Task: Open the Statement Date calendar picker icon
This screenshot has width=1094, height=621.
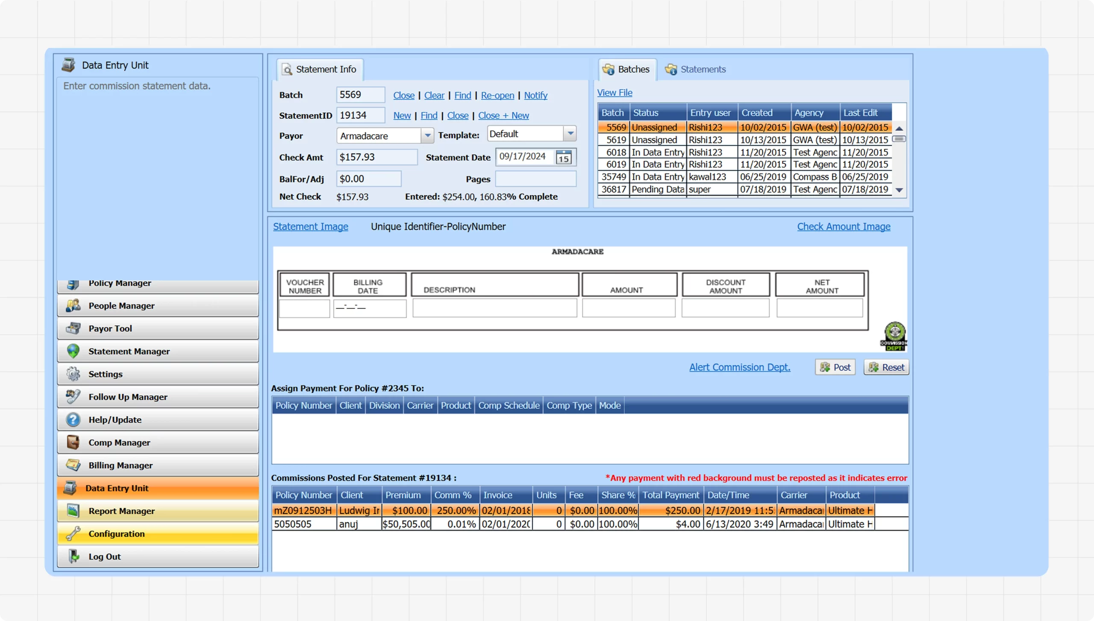Action: 564,158
